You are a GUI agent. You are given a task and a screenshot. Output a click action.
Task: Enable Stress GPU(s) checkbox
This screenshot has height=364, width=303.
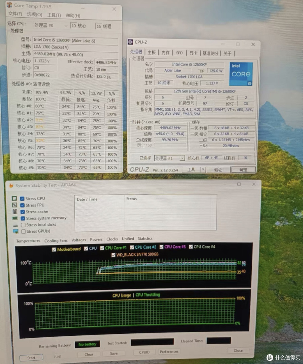(24, 231)
